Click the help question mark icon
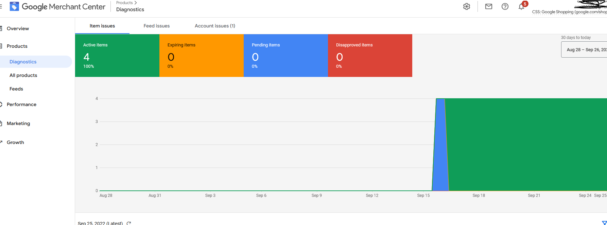Screen dimensions: 607x225 tap(505, 6)
